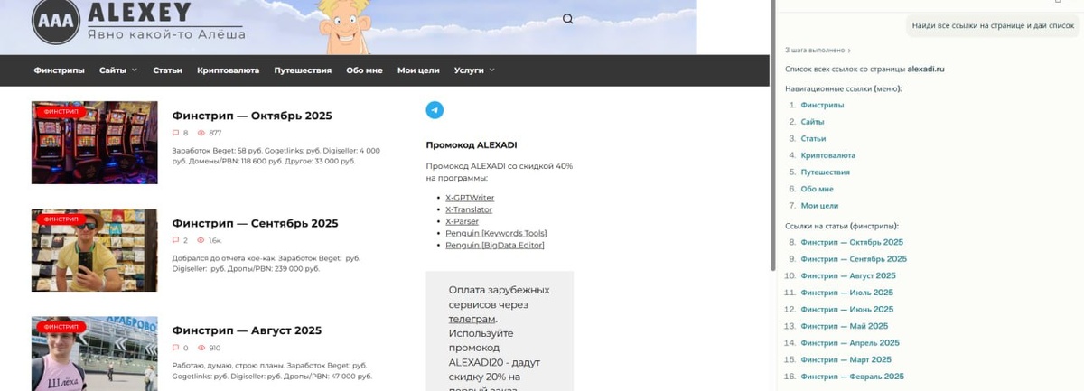Screen dimensions: 1084x391
Task: Open Статьи in the site menu bar
Action: [167, 70]
